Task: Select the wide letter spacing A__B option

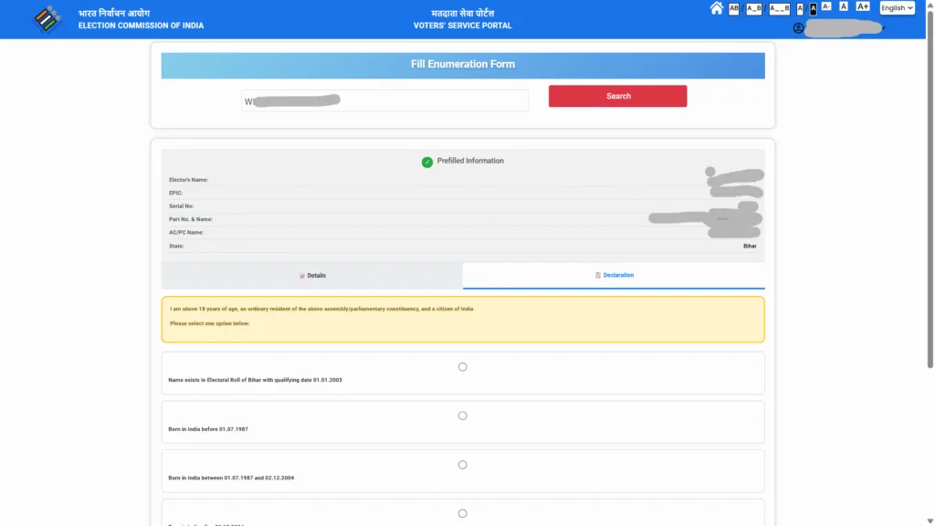Action: 780,8
